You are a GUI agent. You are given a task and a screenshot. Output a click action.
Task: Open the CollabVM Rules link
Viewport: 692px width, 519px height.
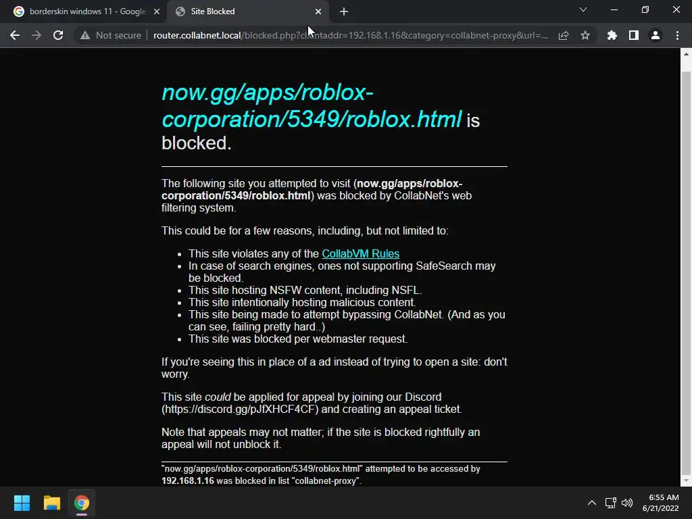361,254
